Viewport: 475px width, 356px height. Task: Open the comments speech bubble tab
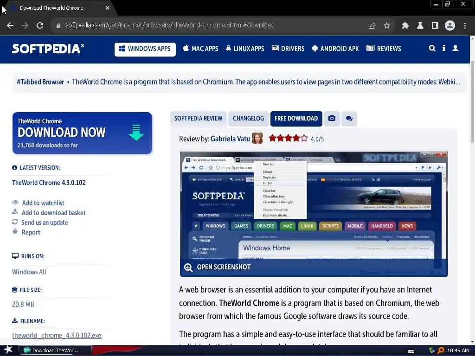pos(349,118)
